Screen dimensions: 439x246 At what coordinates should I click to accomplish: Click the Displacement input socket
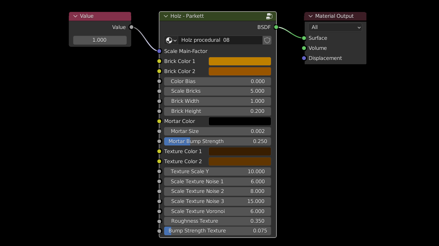pos(304,58)
